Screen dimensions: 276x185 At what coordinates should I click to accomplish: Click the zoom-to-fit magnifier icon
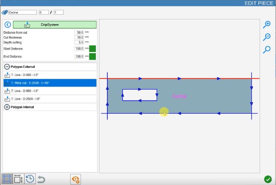267,50
